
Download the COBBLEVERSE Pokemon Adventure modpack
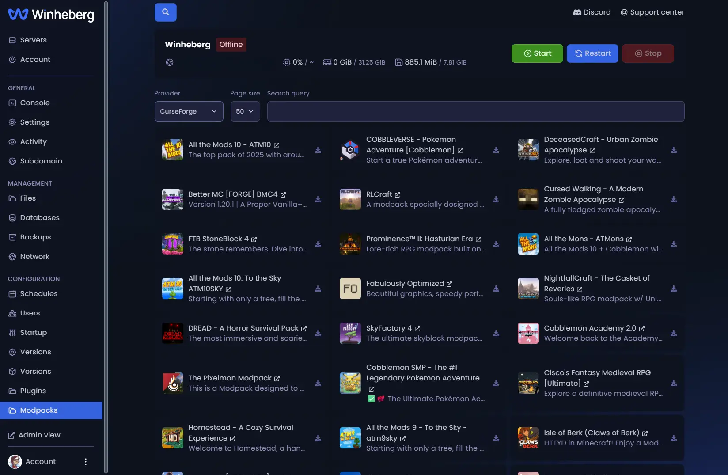coord(496,150)
